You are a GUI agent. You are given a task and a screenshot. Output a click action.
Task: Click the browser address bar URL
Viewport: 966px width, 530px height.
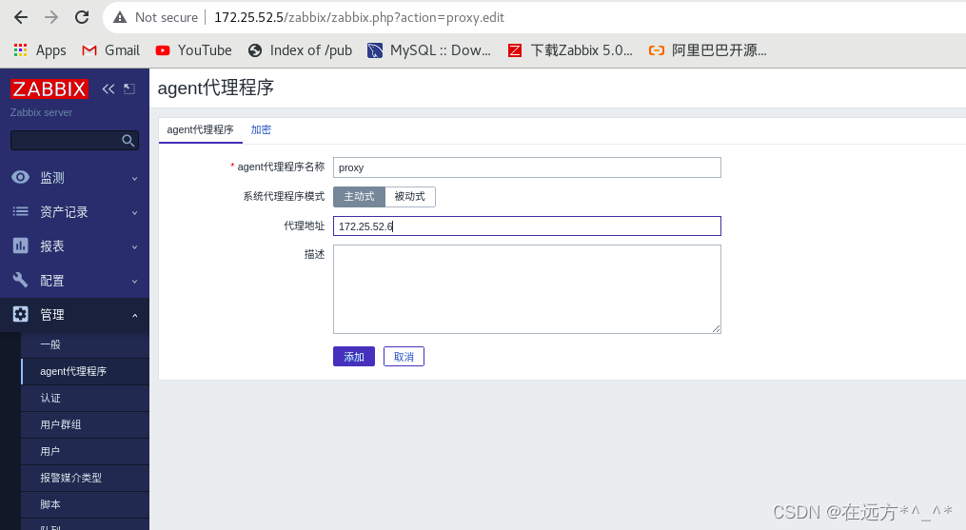(359, 17)
